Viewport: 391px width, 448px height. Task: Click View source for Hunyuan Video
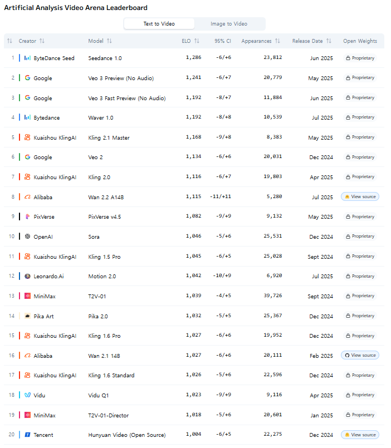pos(360,435)
